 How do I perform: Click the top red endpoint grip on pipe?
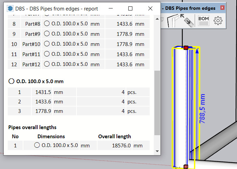186,48
